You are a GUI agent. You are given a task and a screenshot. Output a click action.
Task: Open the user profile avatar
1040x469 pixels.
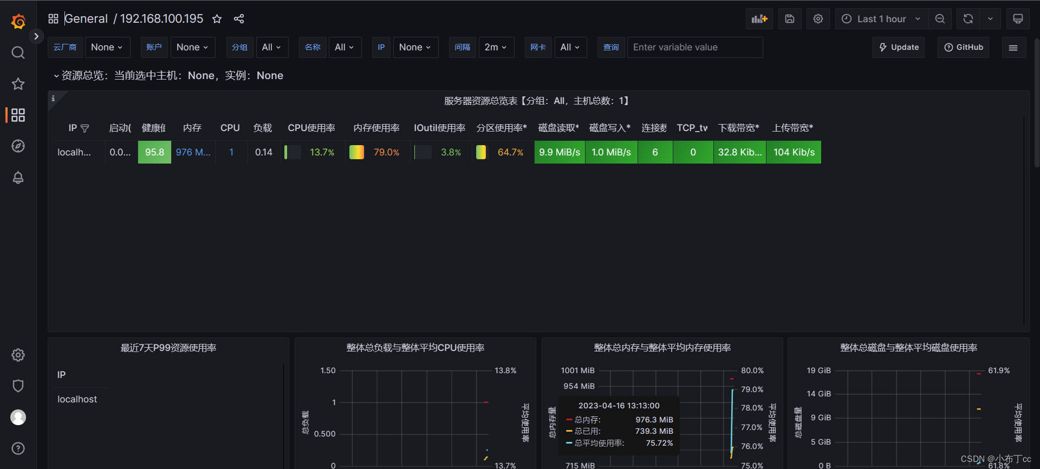(x=18, y=417)
